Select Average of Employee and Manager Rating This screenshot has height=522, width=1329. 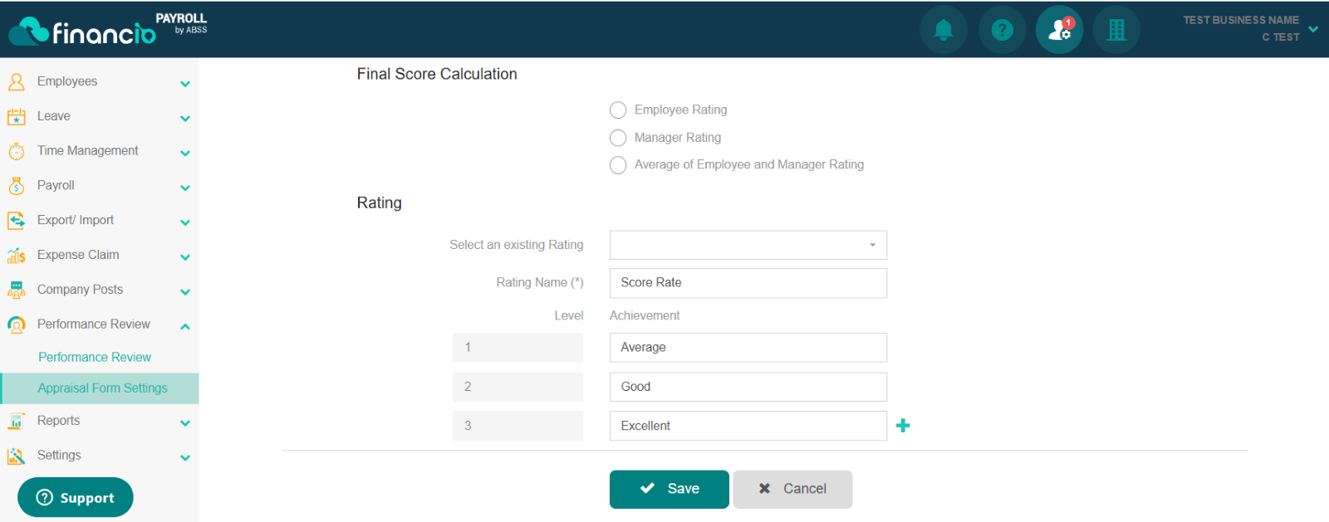[x=618, y=165]
